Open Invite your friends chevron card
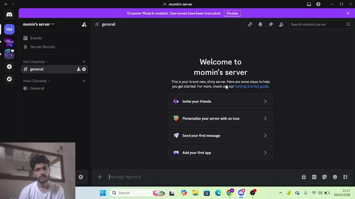 (221, 101)
